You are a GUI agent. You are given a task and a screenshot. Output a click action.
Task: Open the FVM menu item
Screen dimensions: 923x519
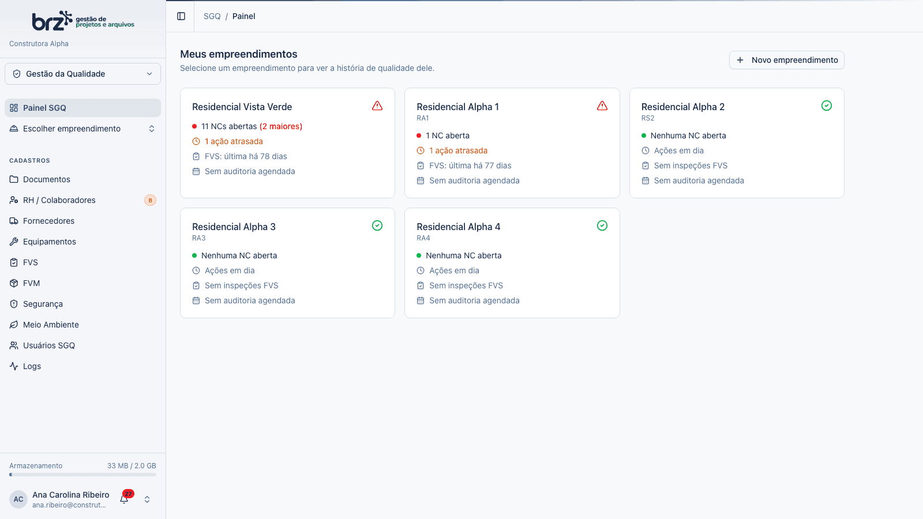click(x=82, y=283)
